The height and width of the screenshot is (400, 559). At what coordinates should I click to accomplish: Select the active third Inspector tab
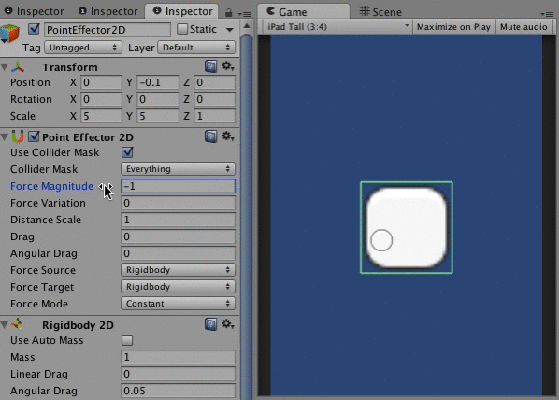tap(182, 11)
